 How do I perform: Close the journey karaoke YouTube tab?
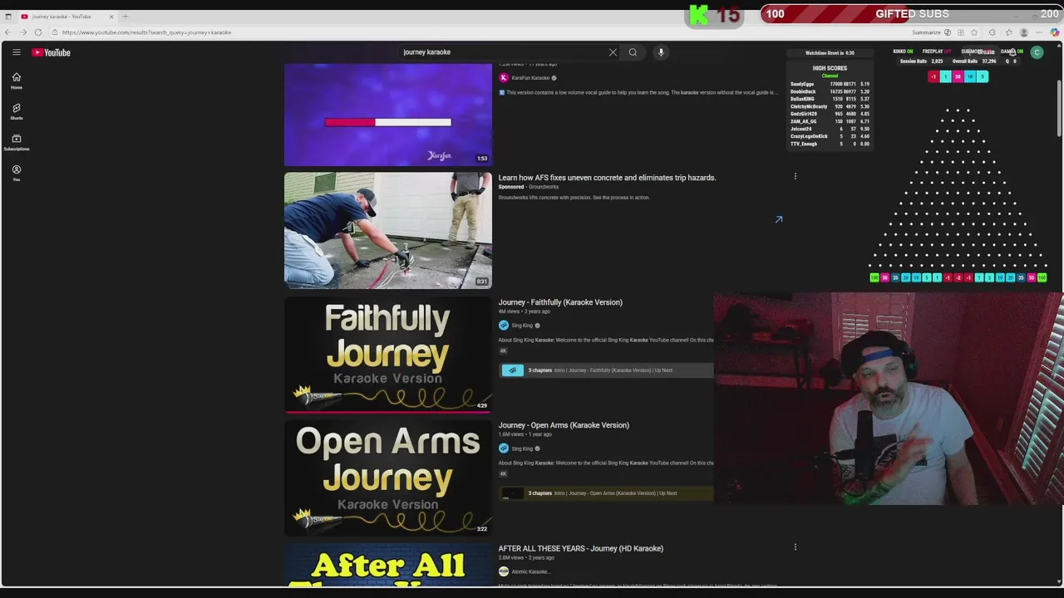(x=111, y=17)
